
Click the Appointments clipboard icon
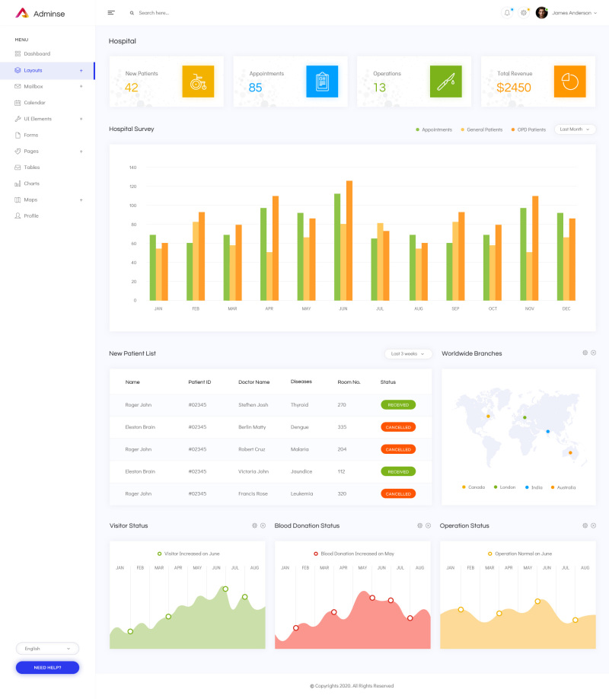coord(322,81)
